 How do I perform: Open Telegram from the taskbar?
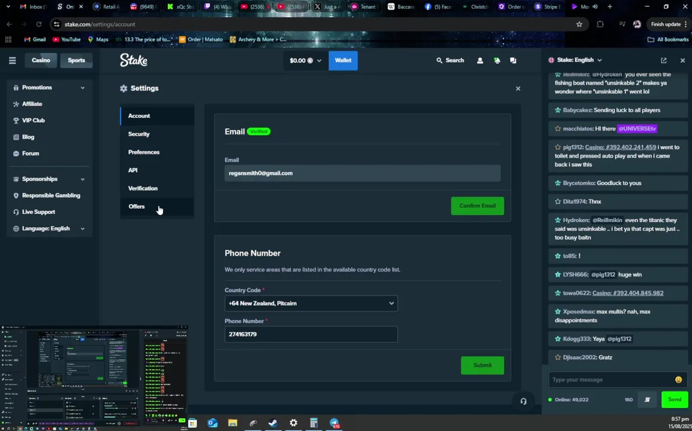pos(334,423)
